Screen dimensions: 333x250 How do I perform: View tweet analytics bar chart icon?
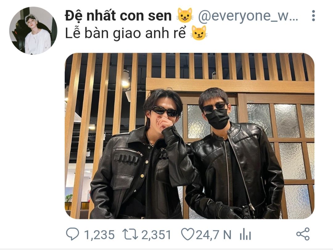point(245,235)
